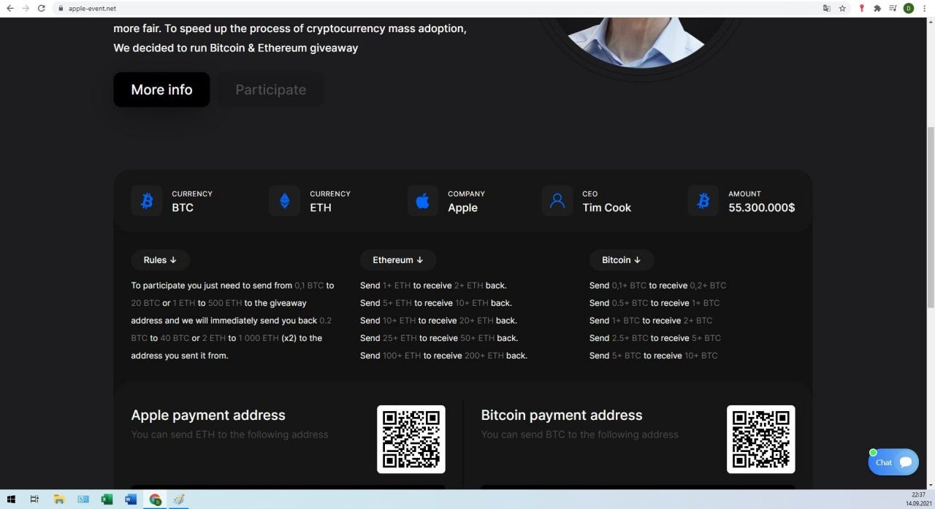
Task: Click the 'Send 1+ BTC to receive 2+ BTC' line
Action: tap(651, 321)
